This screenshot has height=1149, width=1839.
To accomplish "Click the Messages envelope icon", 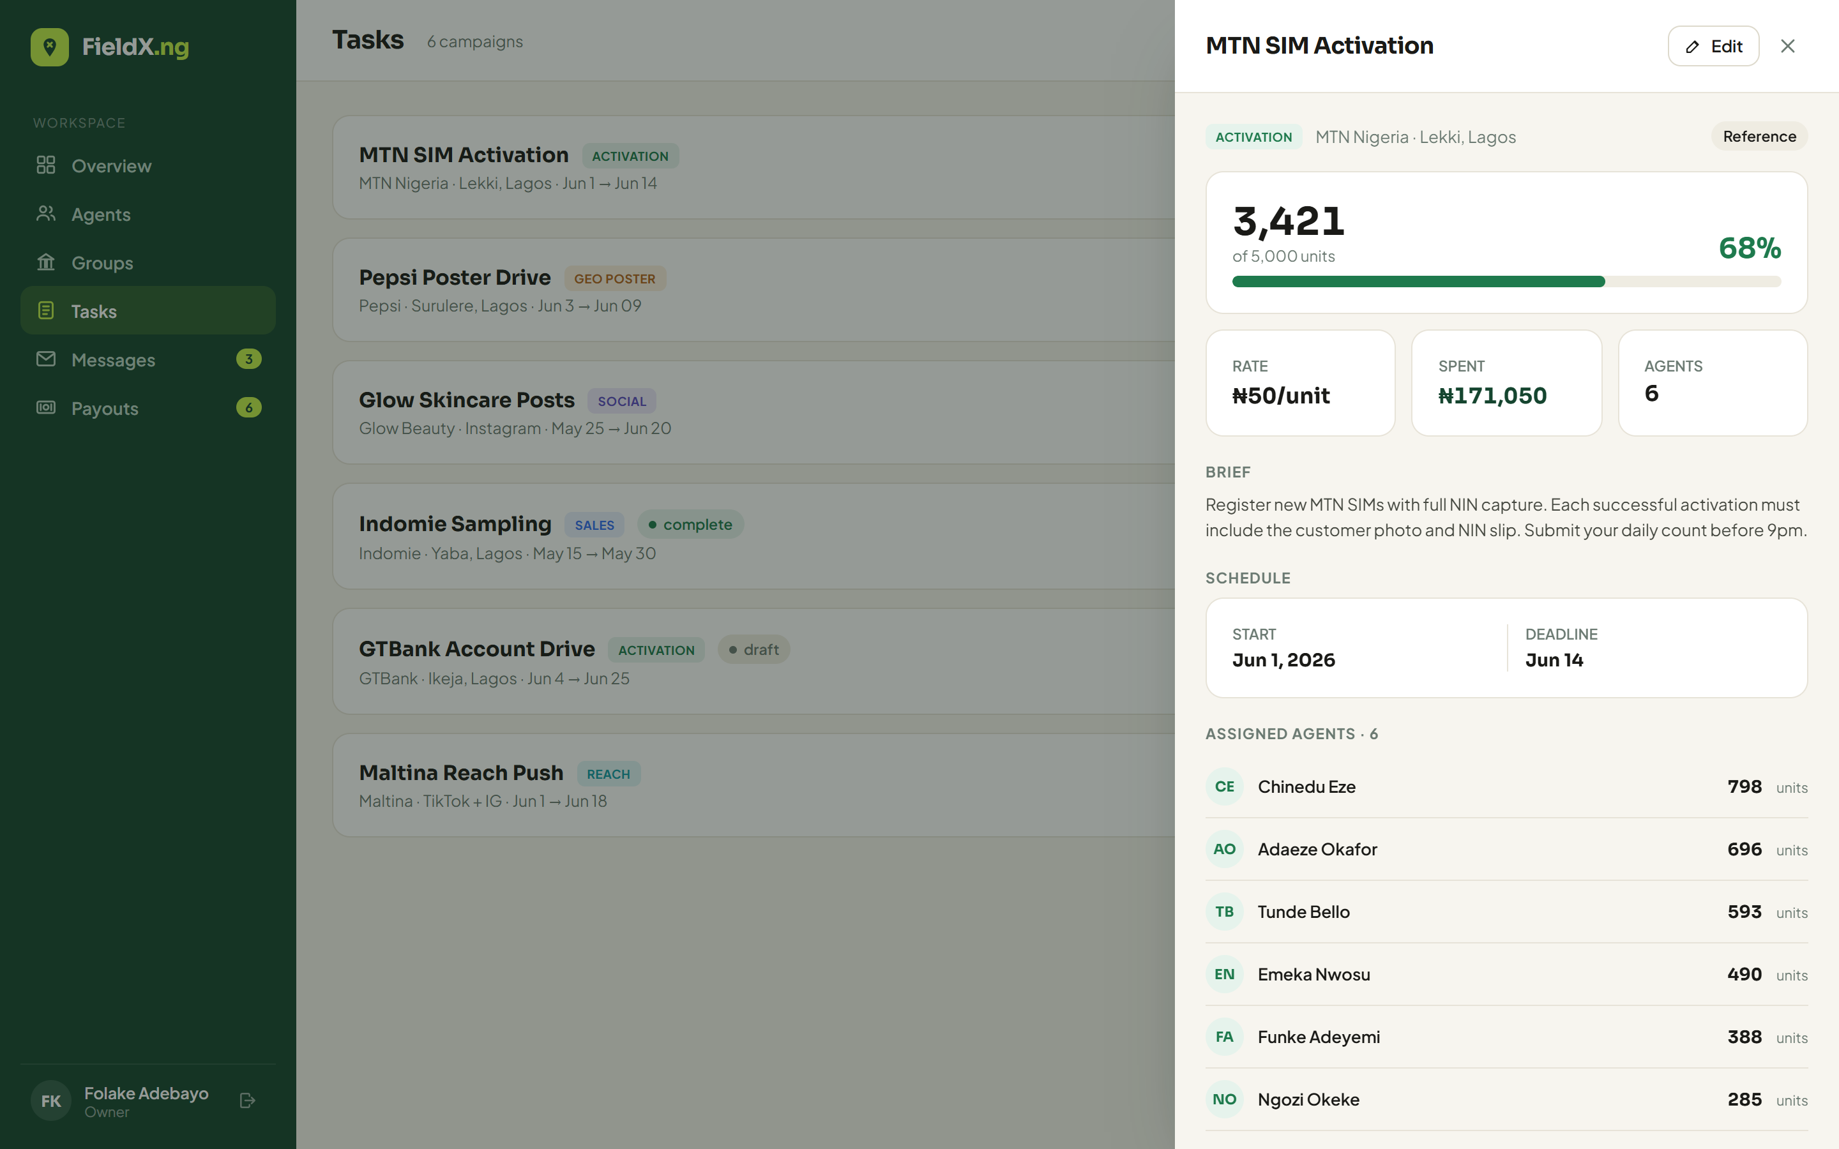I will pyautogui.click(x=45, y=359).
